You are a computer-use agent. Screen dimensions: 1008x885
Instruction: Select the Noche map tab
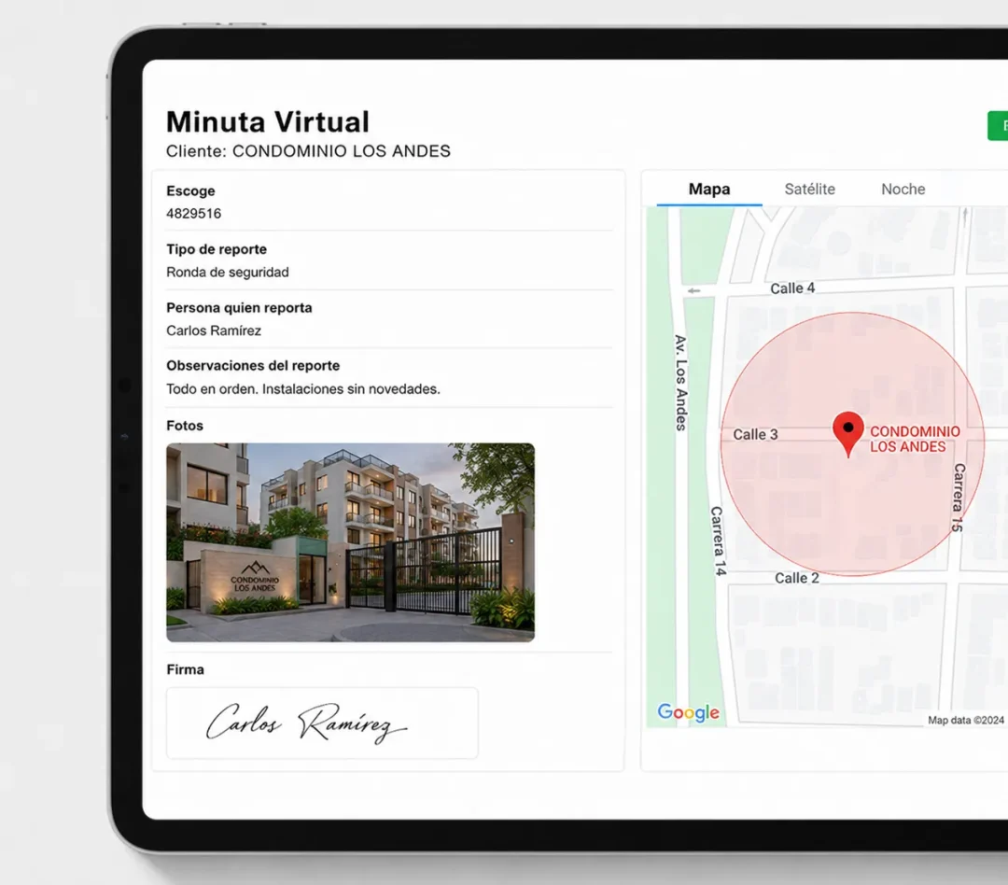tap(903, 190)
